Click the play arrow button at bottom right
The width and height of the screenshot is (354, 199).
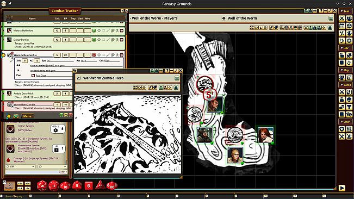[x=342, y=188]
